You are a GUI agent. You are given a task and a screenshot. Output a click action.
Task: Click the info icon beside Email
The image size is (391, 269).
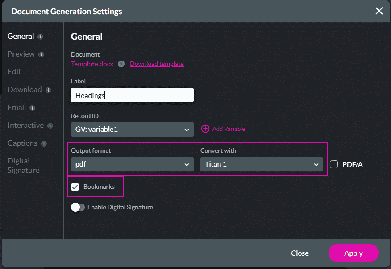point(33,108)
